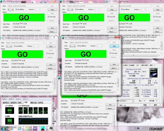Screen dimensions: 164x131
Task: Click 驗證 button in CPU-Z
Action: pos(145,105)
